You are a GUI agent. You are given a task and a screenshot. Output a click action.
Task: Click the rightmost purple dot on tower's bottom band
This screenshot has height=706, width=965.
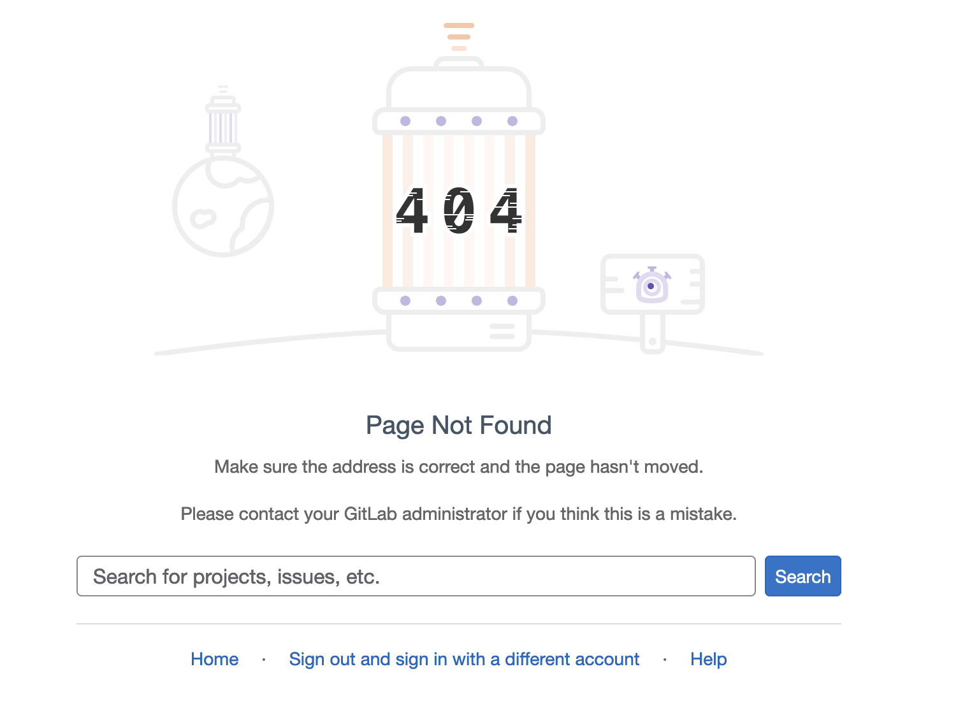(512, 301)
